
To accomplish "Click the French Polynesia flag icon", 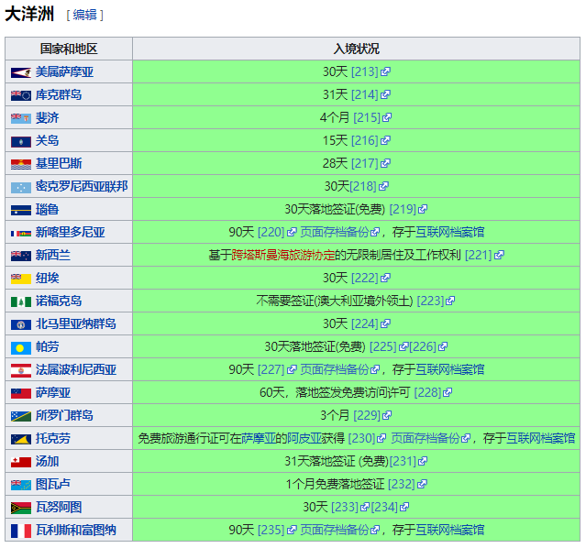I will tap(20, 370).
